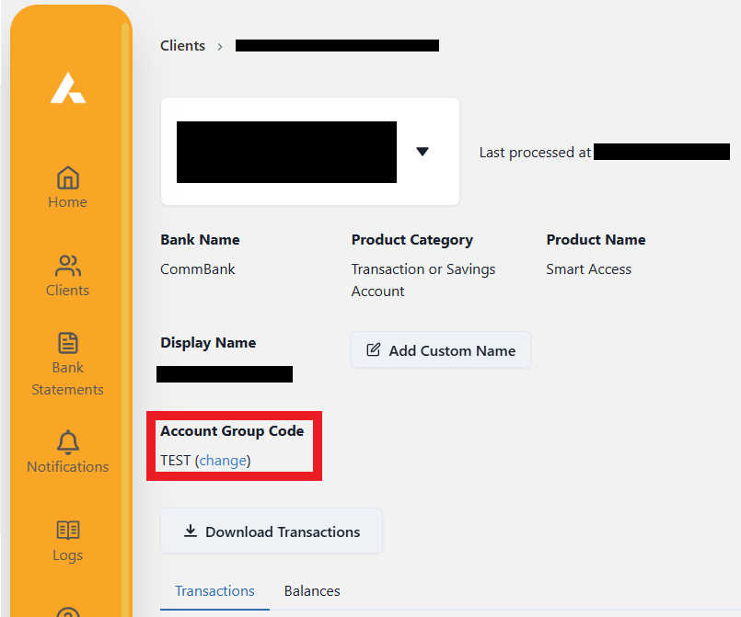Image resolution: width=741 pixels, height=617 pixels.
Task: Click the Add Custom Name button
Action: 441,350
